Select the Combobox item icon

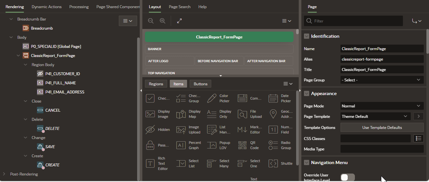[x=243, y=98]
